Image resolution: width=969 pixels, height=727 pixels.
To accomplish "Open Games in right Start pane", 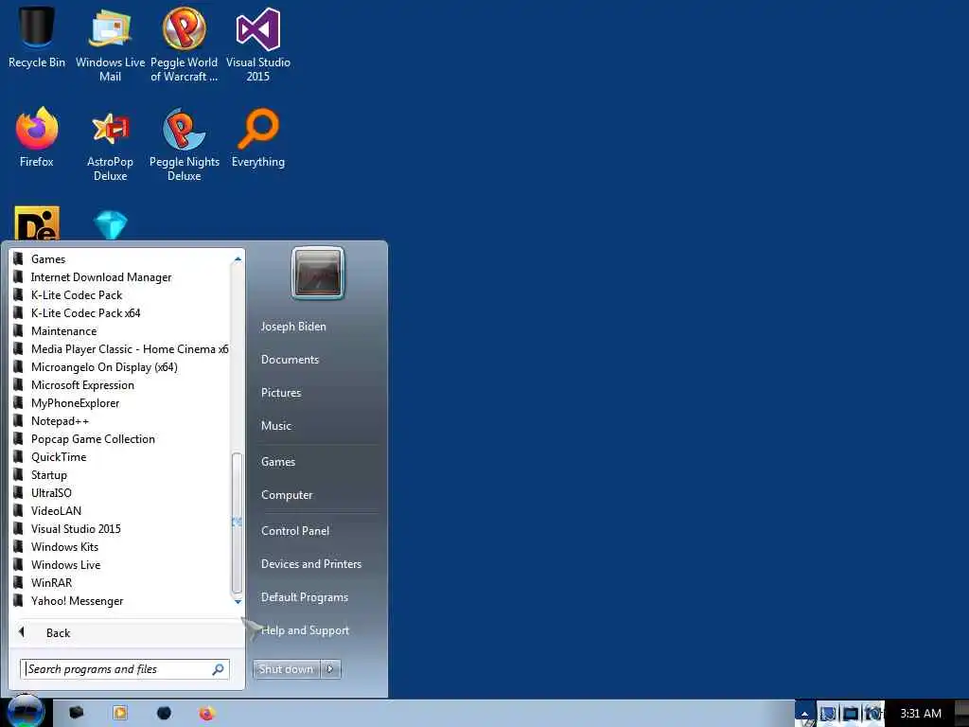I will [278, 462].
